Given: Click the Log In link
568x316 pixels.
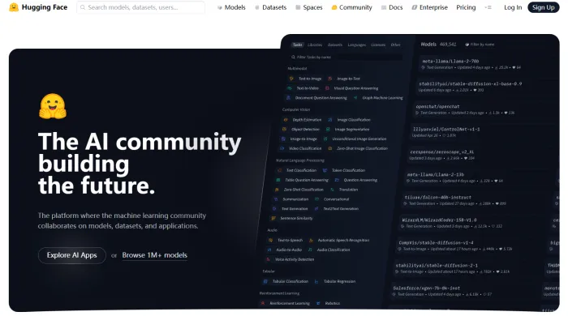Looking at the screenshot, I should [x=513, y=7].
